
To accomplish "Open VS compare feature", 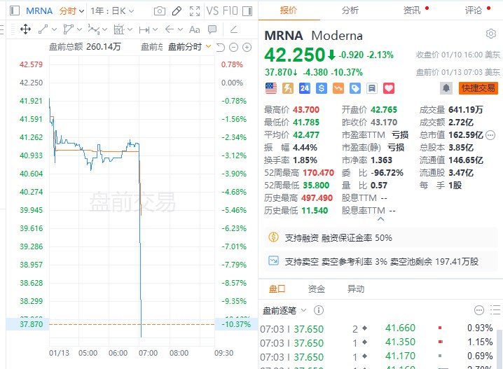I will [x=212, y=11].
